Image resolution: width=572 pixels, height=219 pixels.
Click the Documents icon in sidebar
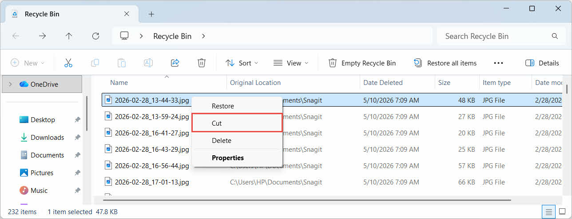tap(24, 155)
